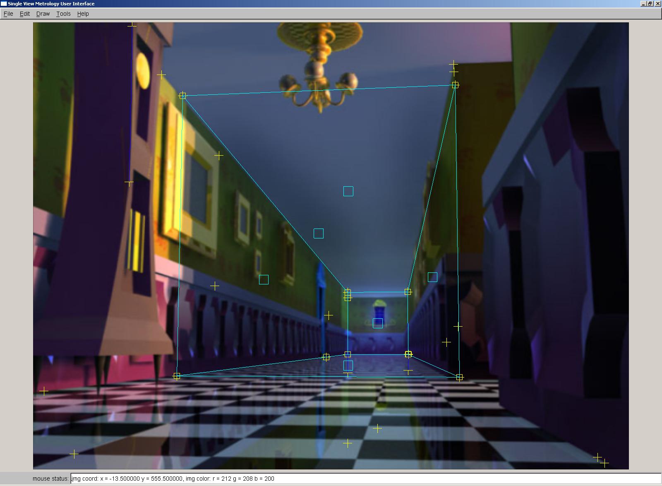Image resolution: width=662 pixels, height=486 pixels.
Task: Select polygon vertex at bottom-right floor corner
Action: click(x=459, y=377)
